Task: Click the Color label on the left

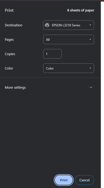Action: tap(9, 68)
